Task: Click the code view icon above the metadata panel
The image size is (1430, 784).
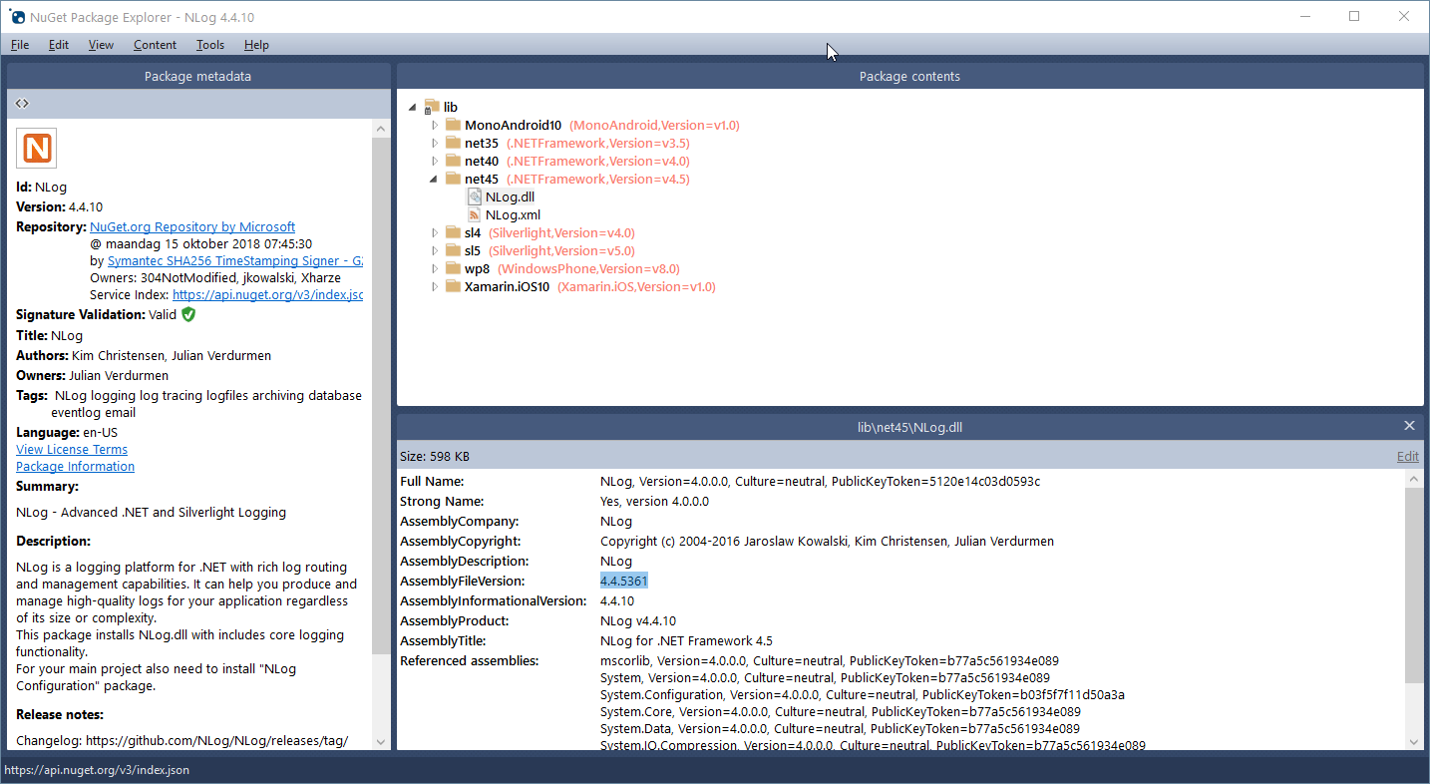Action: [21, 102]
